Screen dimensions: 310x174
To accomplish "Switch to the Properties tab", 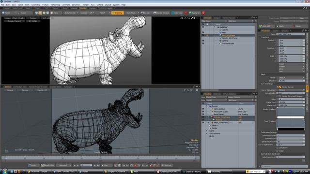I will pyautogui.click(x=265, y=31).
